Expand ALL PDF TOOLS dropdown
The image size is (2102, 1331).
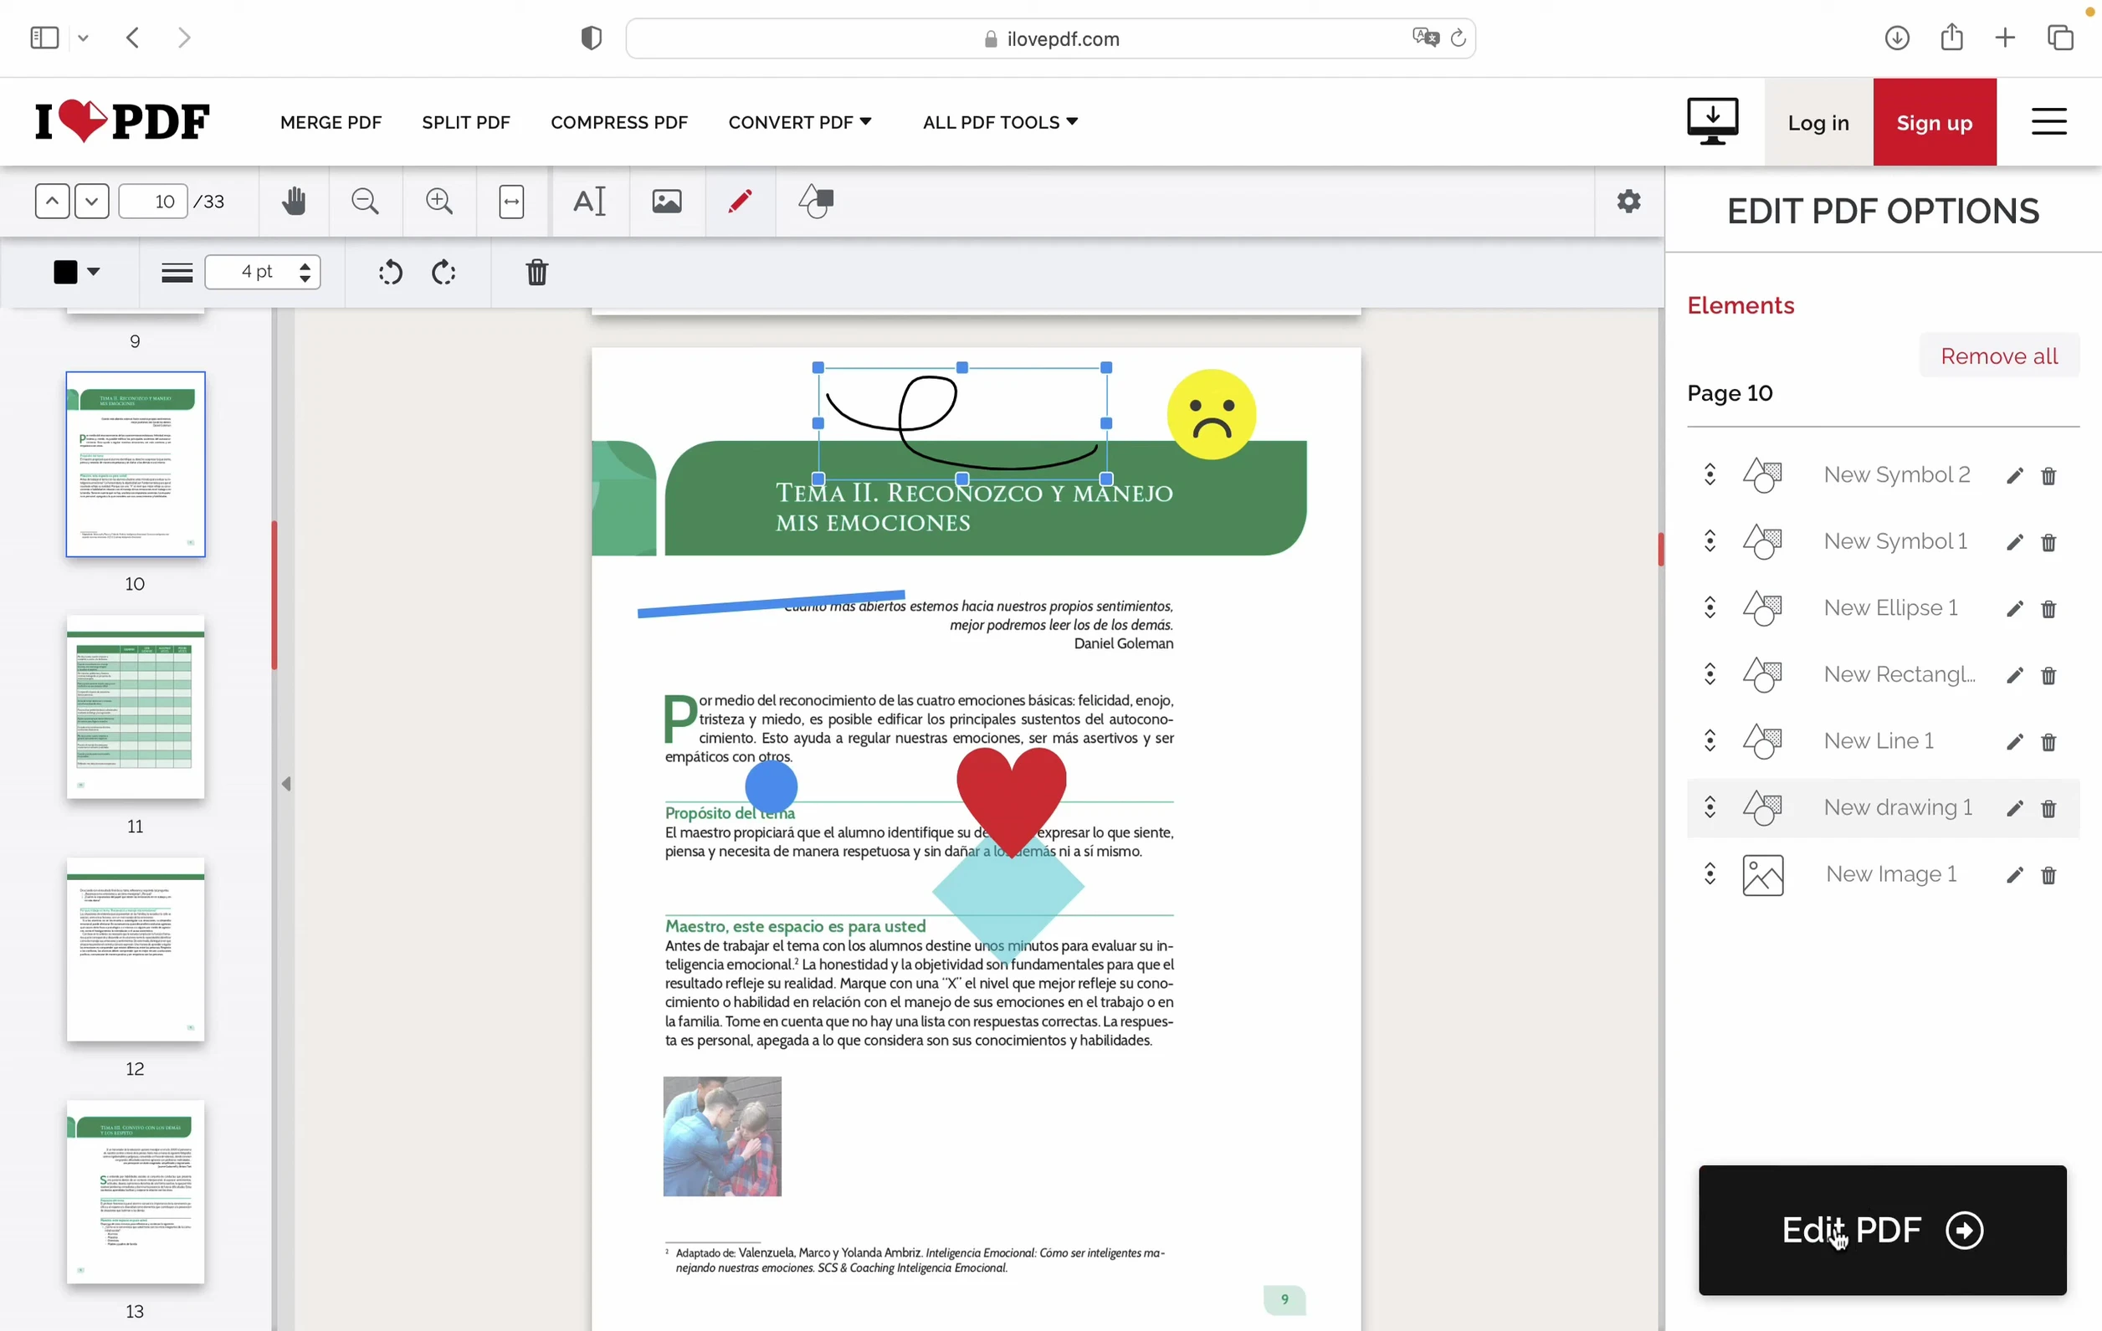tap(999, 122)
